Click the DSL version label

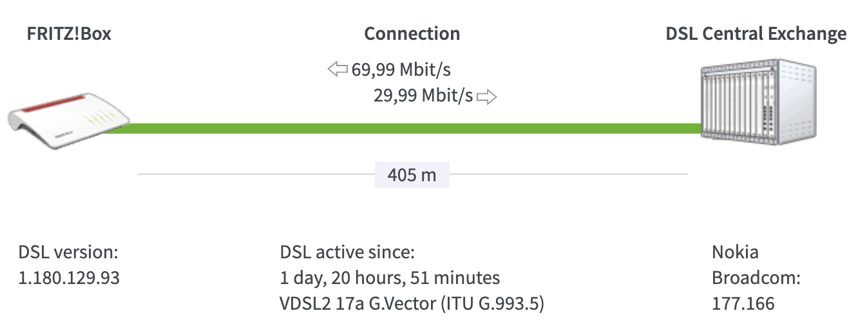coord(69,252)
